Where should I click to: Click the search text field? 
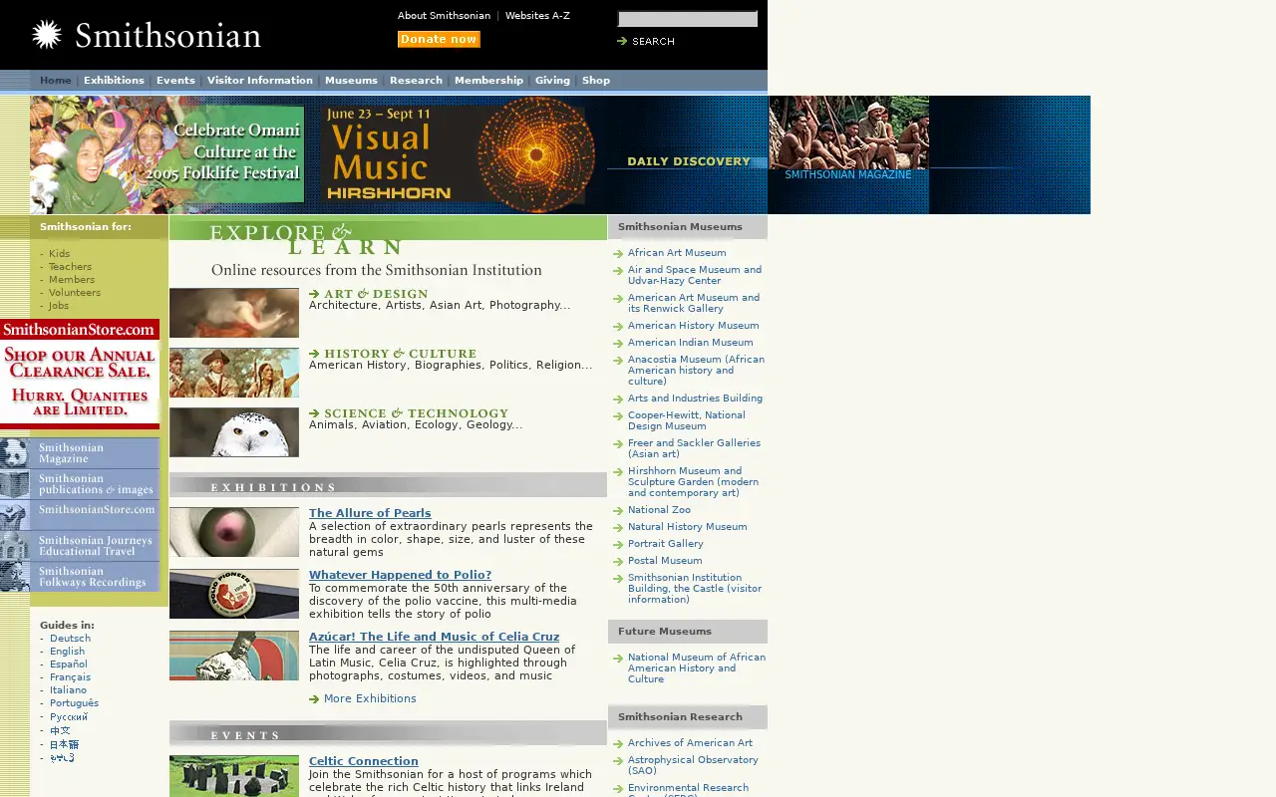688,19
